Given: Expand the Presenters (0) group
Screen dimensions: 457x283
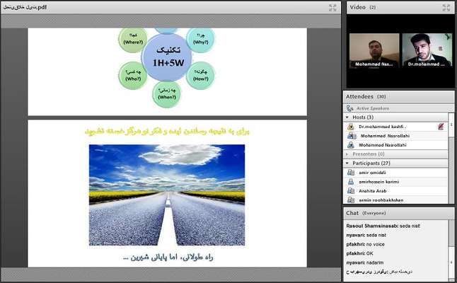Looking at the screenshot, I should point(347,154).
